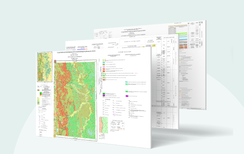Open the small inset map below the legend on front sheet
This screenshot has height=154, width=244.
pos(103,125)
